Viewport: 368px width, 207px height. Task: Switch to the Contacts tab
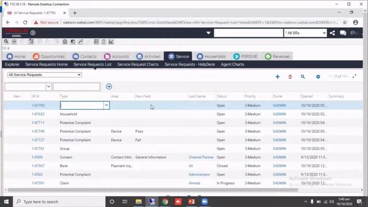point(85,56)
